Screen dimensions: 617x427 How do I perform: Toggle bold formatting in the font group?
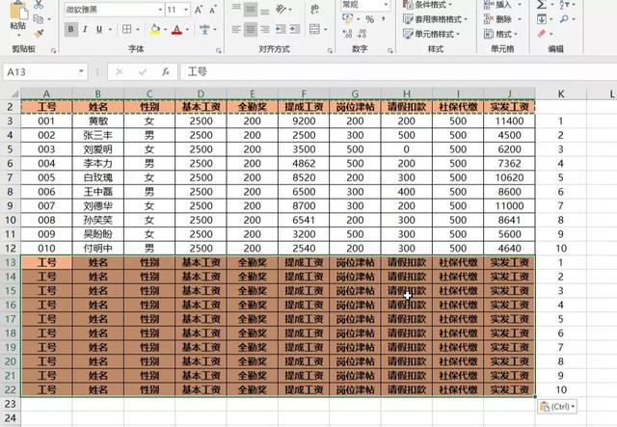click(72, 30)
